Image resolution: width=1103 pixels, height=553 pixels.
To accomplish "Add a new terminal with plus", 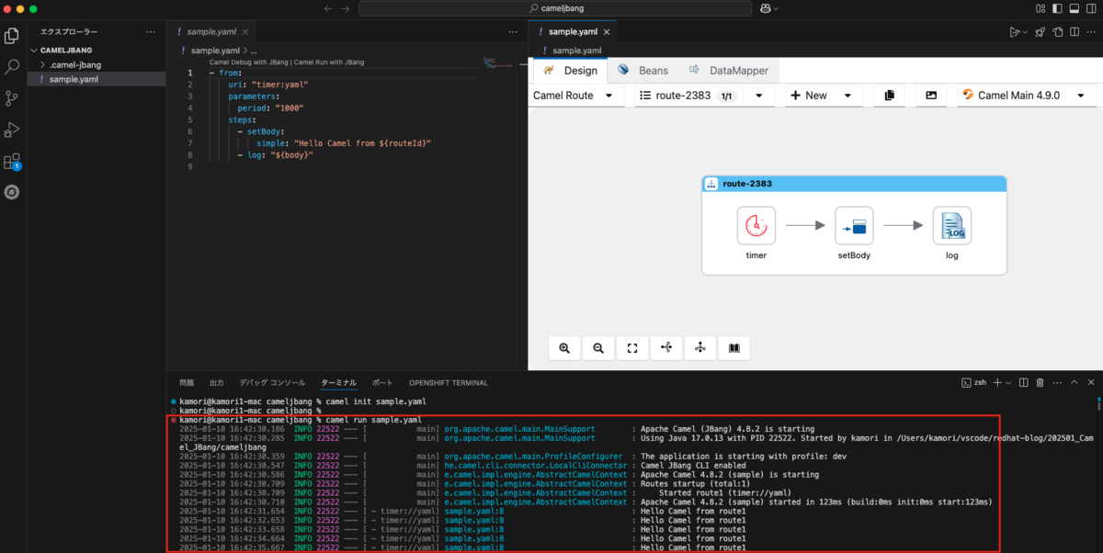I will pyautogui.click(x=997, y=382).
